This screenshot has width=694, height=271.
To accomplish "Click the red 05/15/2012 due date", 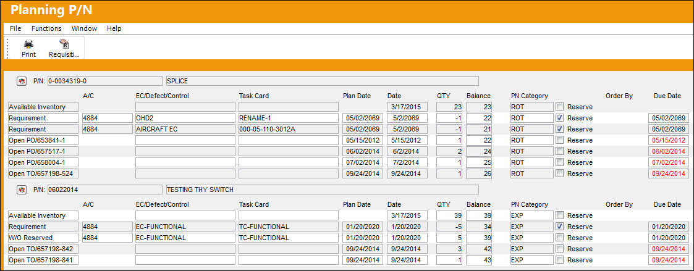I will point(669,140).
